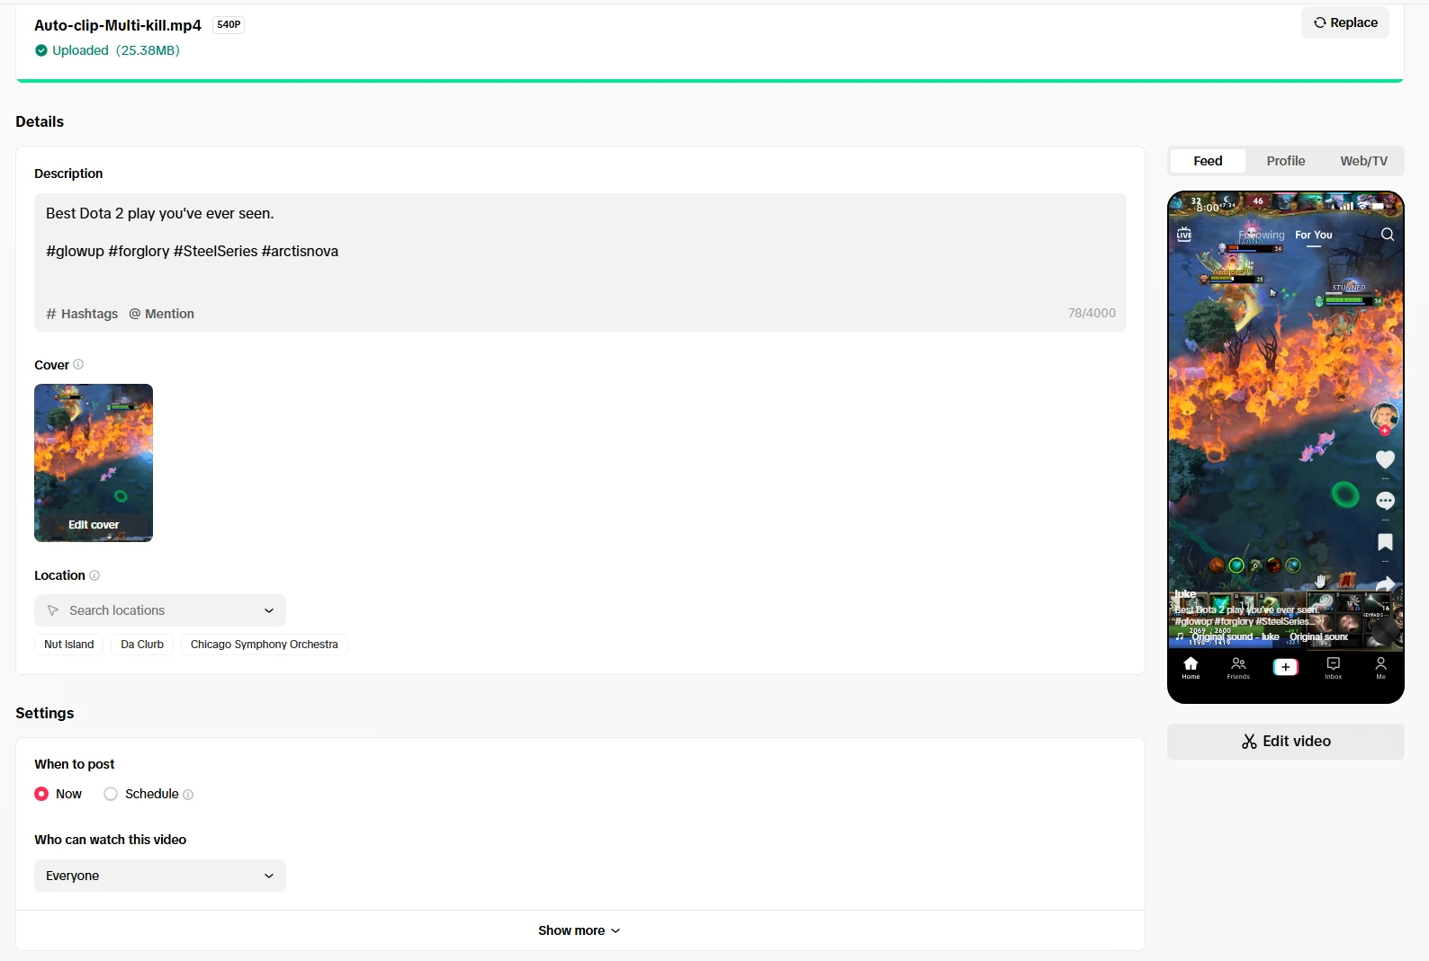
Task: Click the 78/4000 character counter
Action: pos(1092,313)
